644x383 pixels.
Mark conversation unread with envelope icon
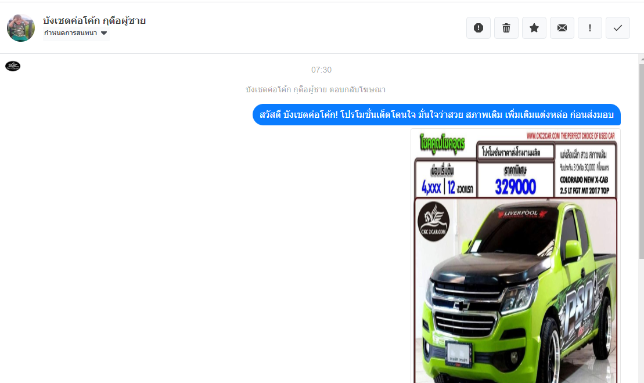[562, 28]
